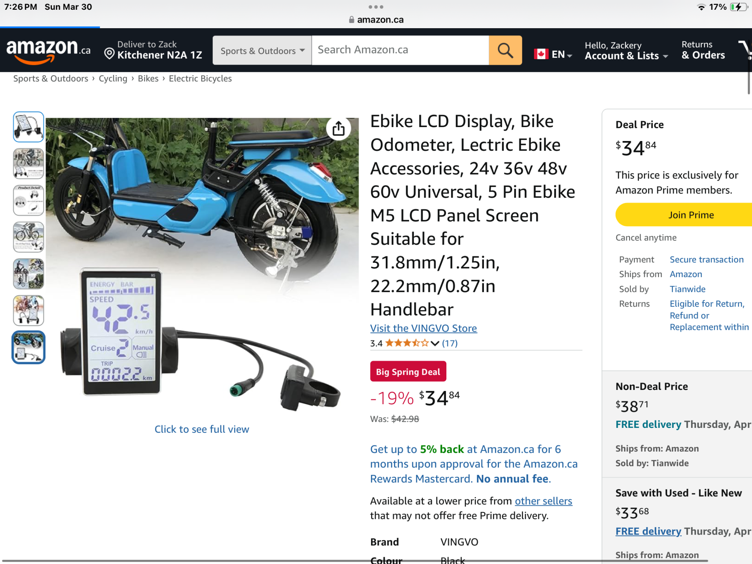Open the Amazon.ca home logo
Image resolution: width=752 pixels, height=564 pixels.
pyautogui.click(x=49, y=51)
